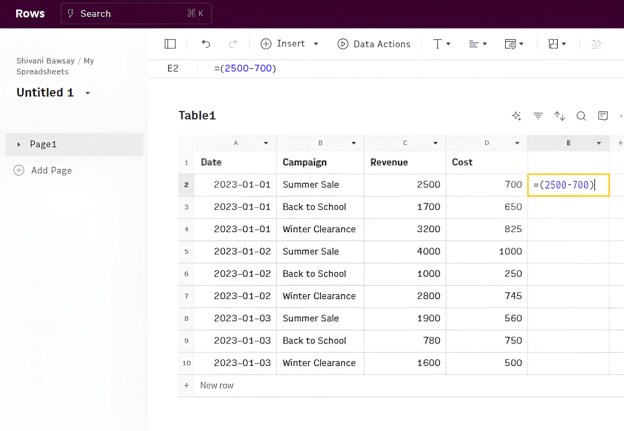This screenshot has width=624, height=431.
Task: Select the Date header cell
Action: 235,162
